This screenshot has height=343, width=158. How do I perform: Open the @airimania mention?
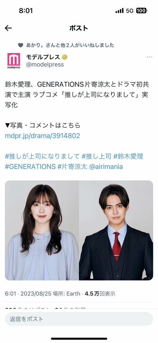point(106,167)
